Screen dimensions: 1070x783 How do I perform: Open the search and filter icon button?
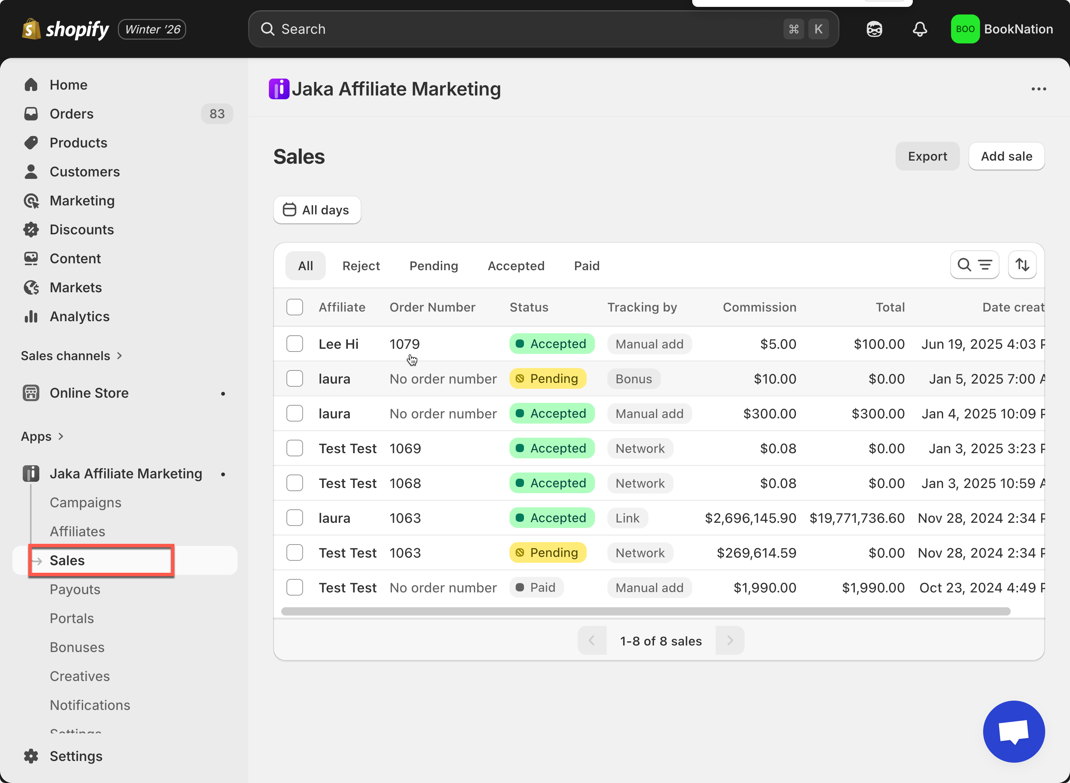[x=975, y=265]
